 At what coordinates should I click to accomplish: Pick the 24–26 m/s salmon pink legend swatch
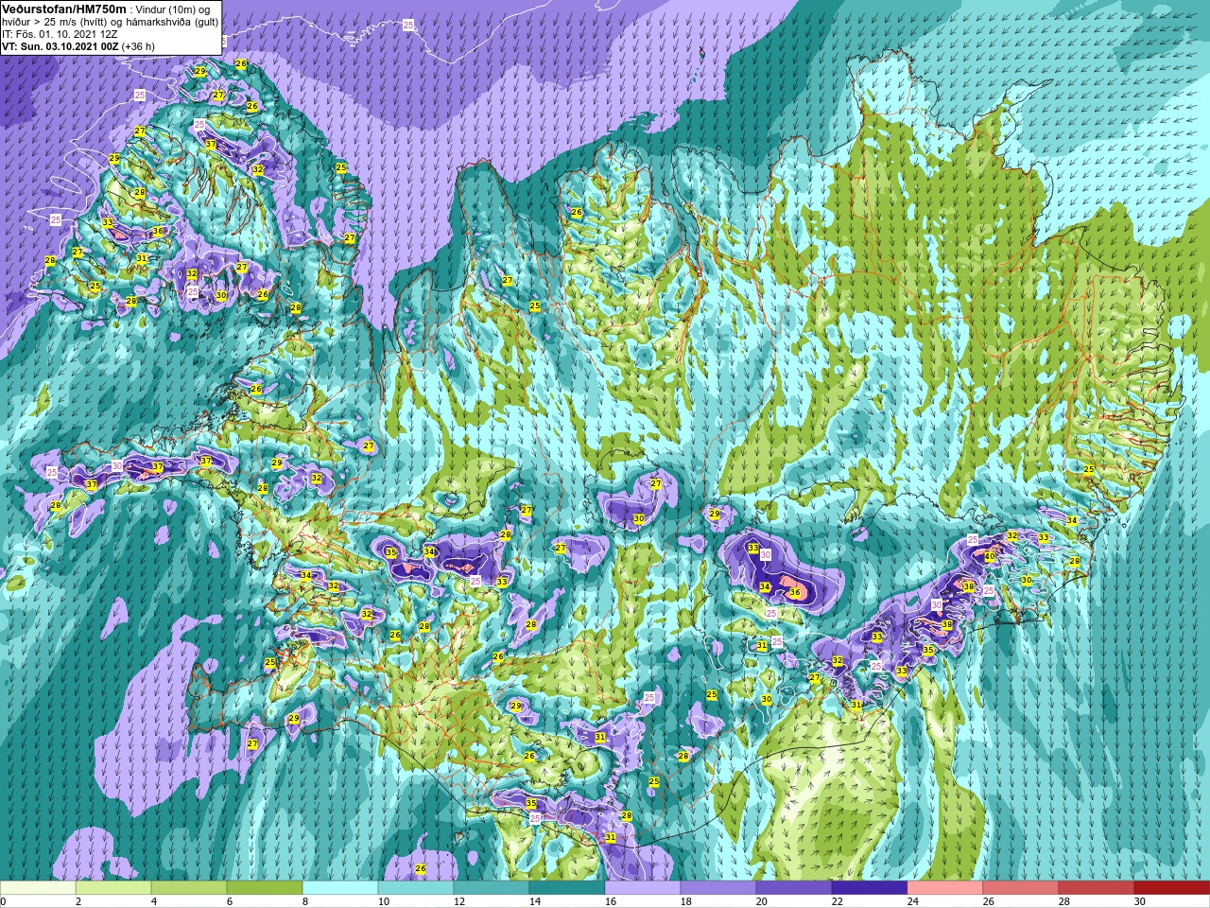click(x=945, y=888)
